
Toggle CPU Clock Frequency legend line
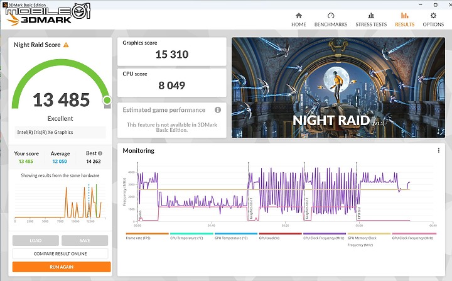tap(325, 234)
